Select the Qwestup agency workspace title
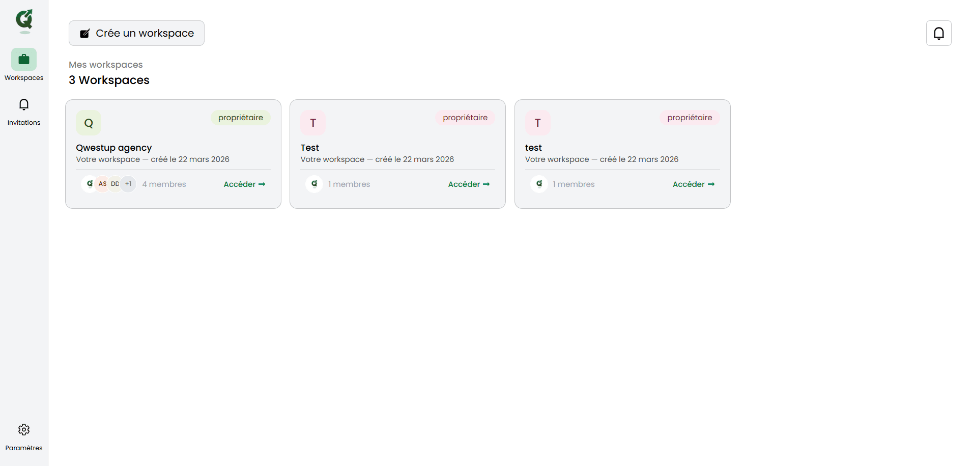Image resolution: width=972 pixels, height=466 pixels. tap(114, 148)
